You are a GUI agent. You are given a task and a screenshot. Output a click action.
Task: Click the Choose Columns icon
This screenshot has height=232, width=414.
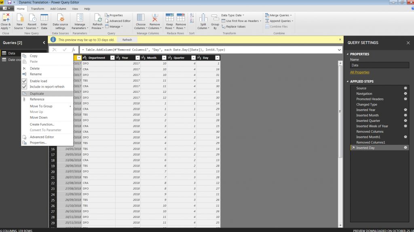[141, 19]
